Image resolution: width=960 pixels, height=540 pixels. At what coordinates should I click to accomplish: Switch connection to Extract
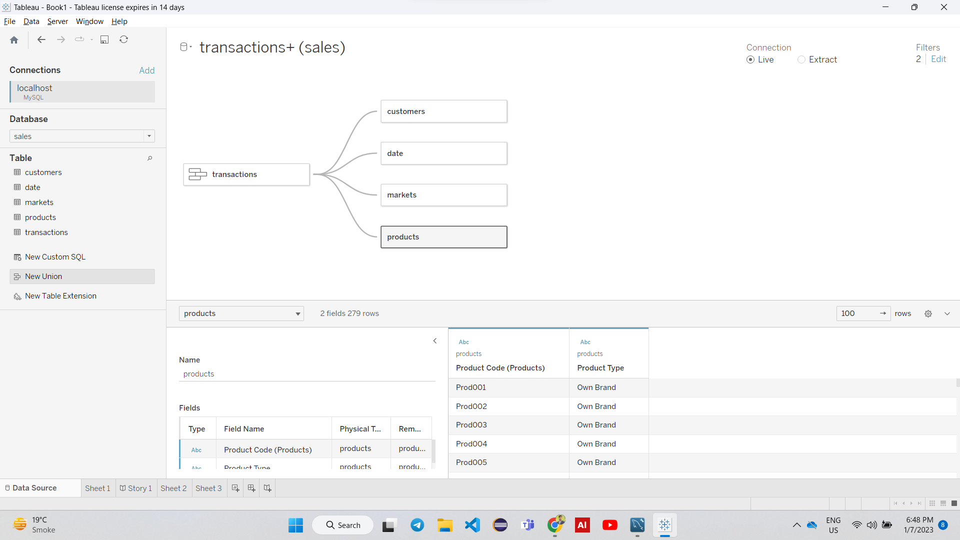[x=802, y=59]
